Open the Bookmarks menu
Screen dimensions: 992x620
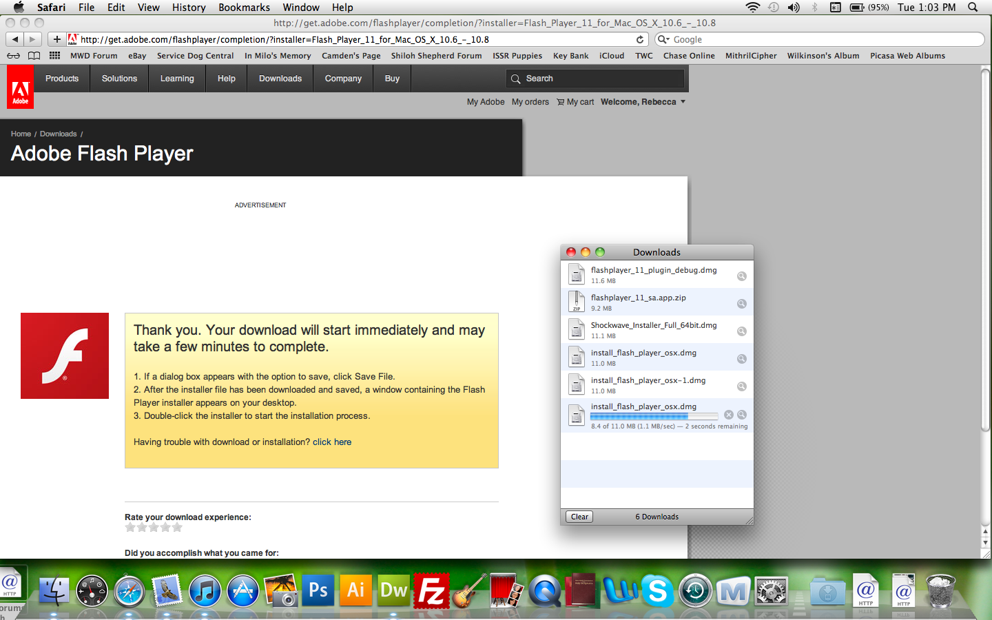pyautogui.click(x=244, y=8)
